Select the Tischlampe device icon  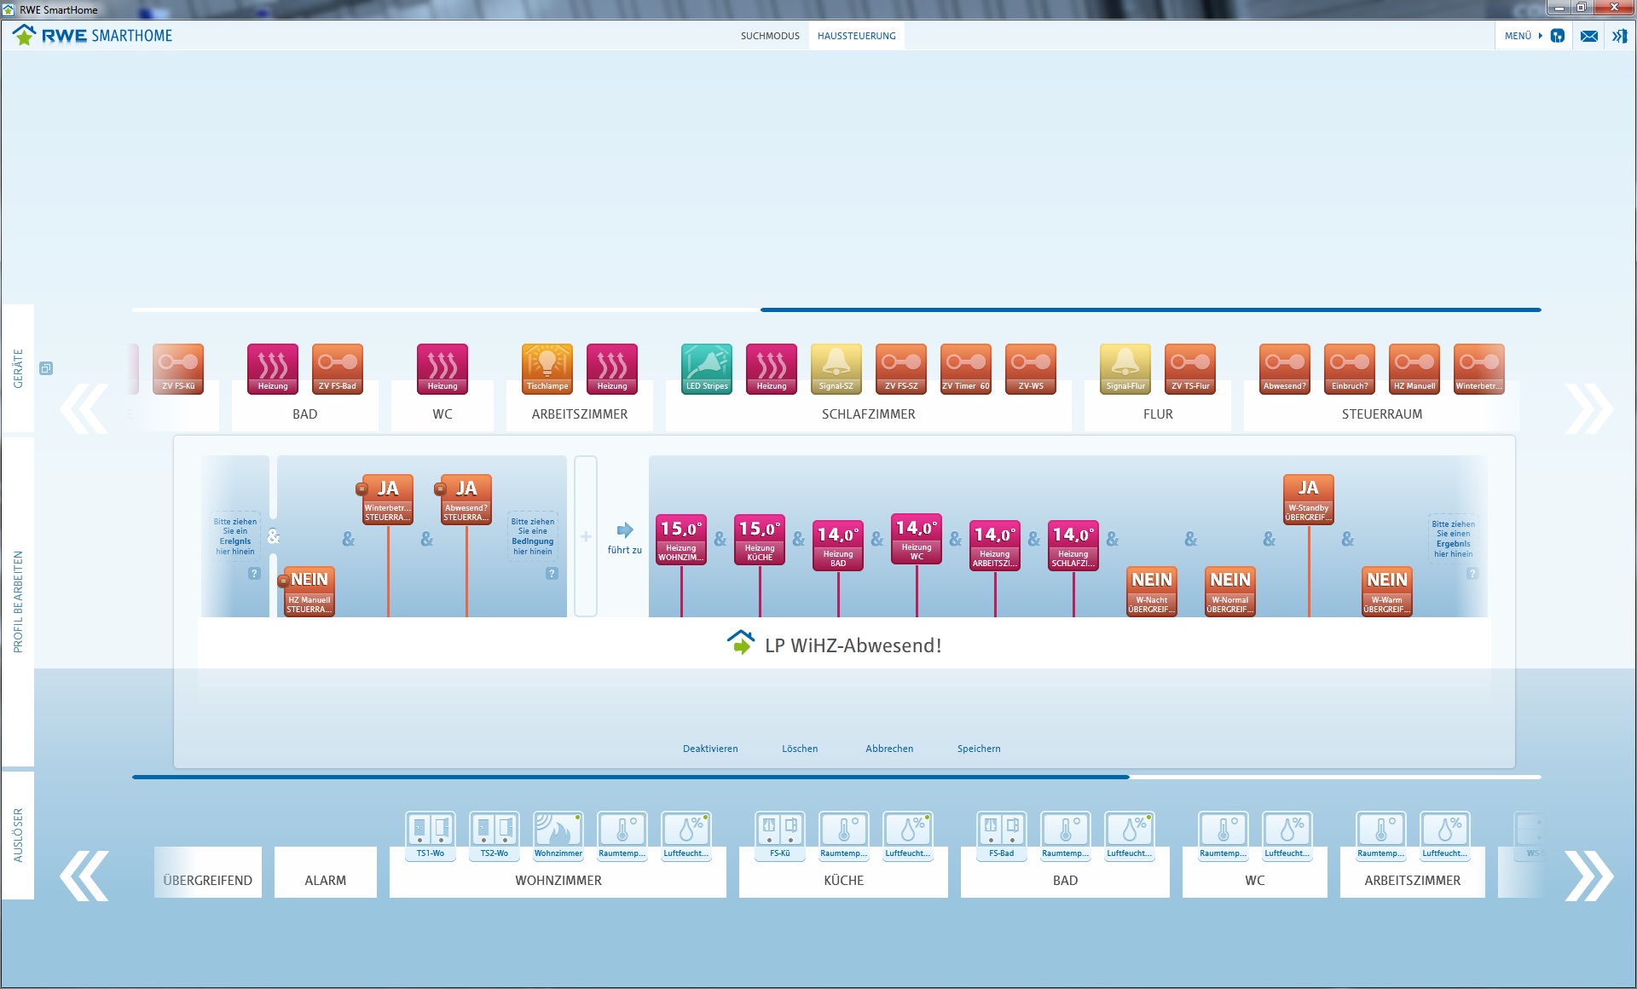[x=547, y=368]
